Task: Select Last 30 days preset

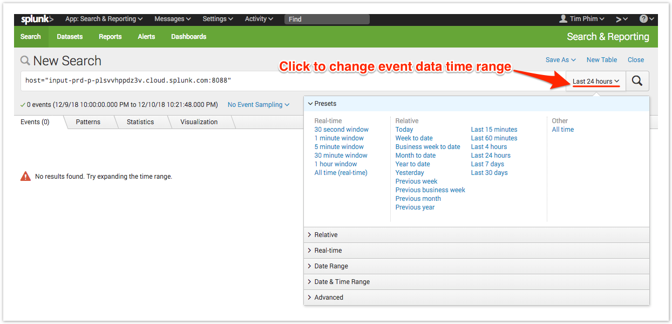Action: pyautogui.click(x=490, y=173)
